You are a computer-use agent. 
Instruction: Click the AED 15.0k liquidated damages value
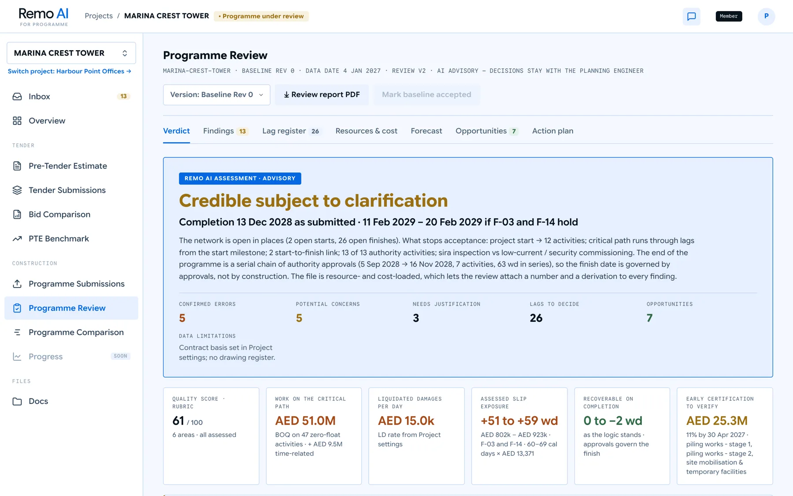click(x=406, y=421)
